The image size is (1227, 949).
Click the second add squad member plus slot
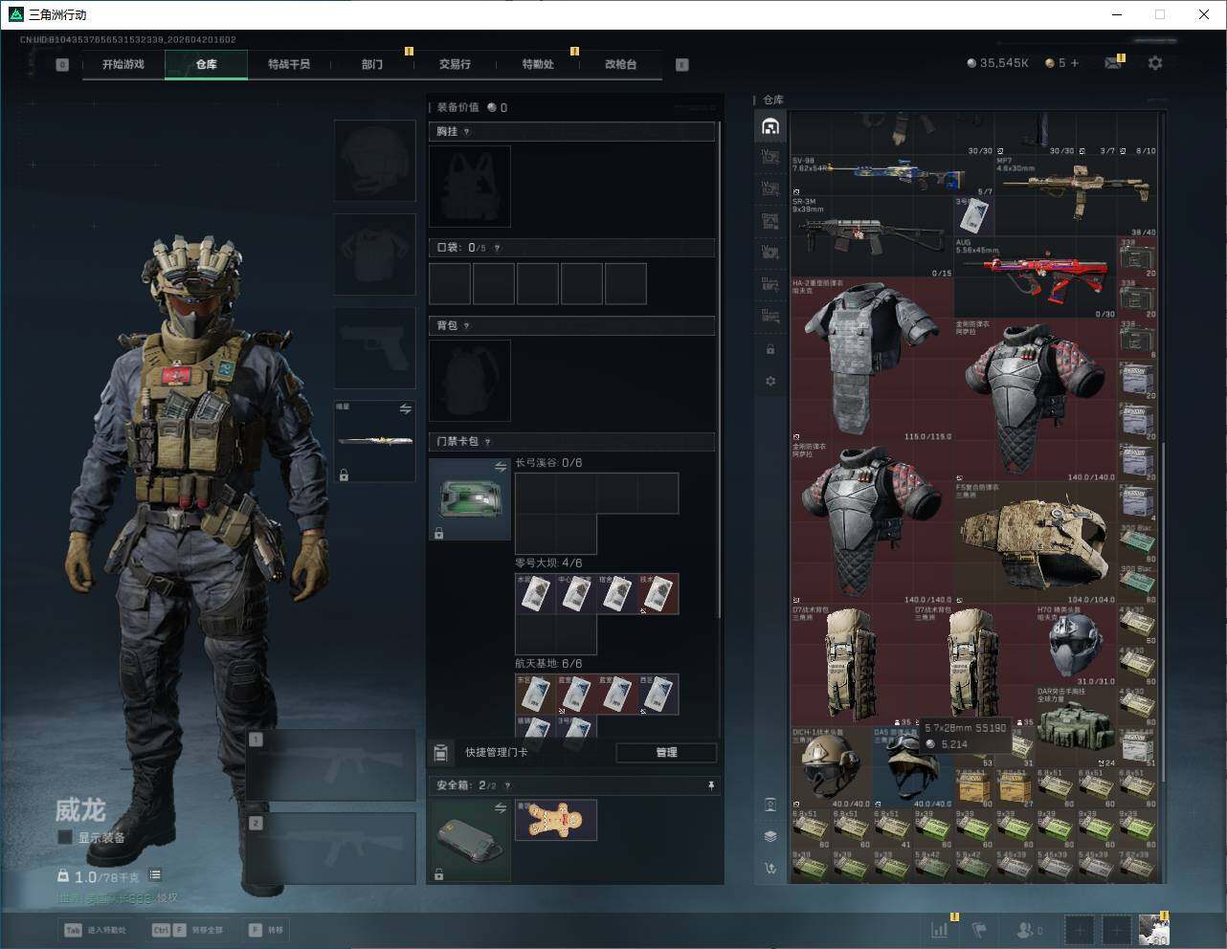pyautogui.click(x=1116, y=929)
